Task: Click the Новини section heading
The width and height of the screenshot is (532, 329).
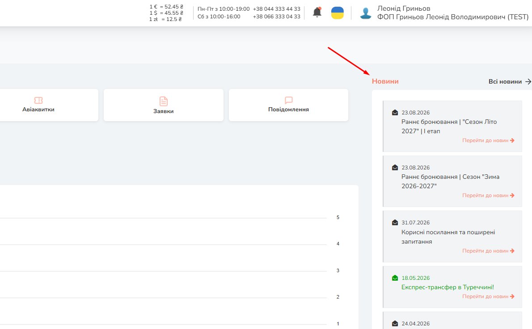Action: click(x=385, y=81)
